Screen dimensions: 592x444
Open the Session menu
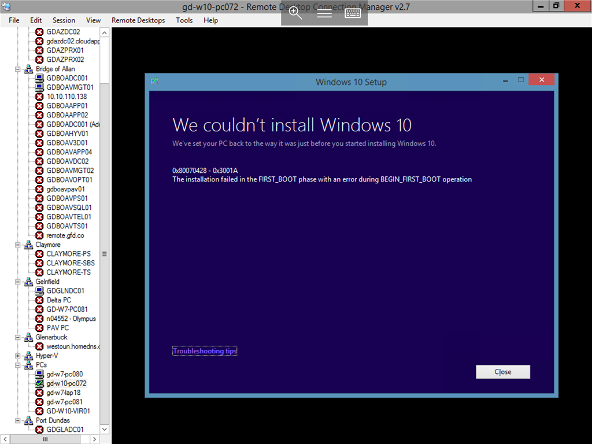(64, 20)
